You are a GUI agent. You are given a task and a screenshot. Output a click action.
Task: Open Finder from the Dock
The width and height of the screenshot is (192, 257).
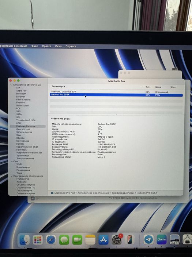point(25,240)
